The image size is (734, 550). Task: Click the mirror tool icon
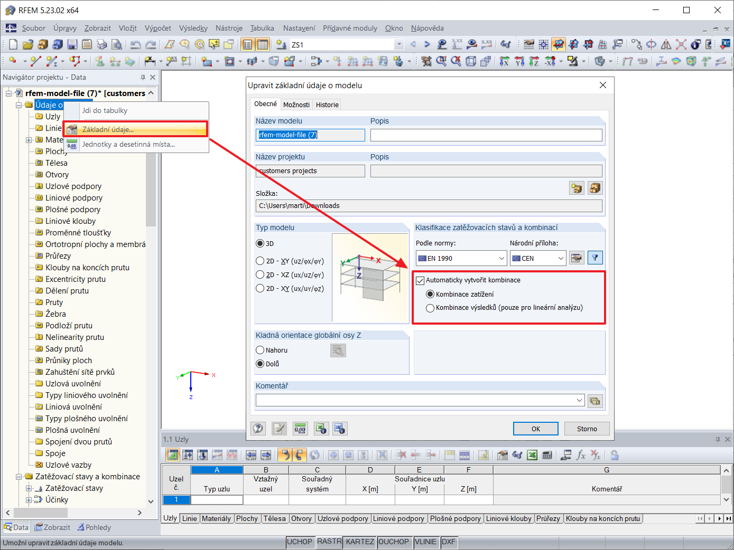coord(666,45)
